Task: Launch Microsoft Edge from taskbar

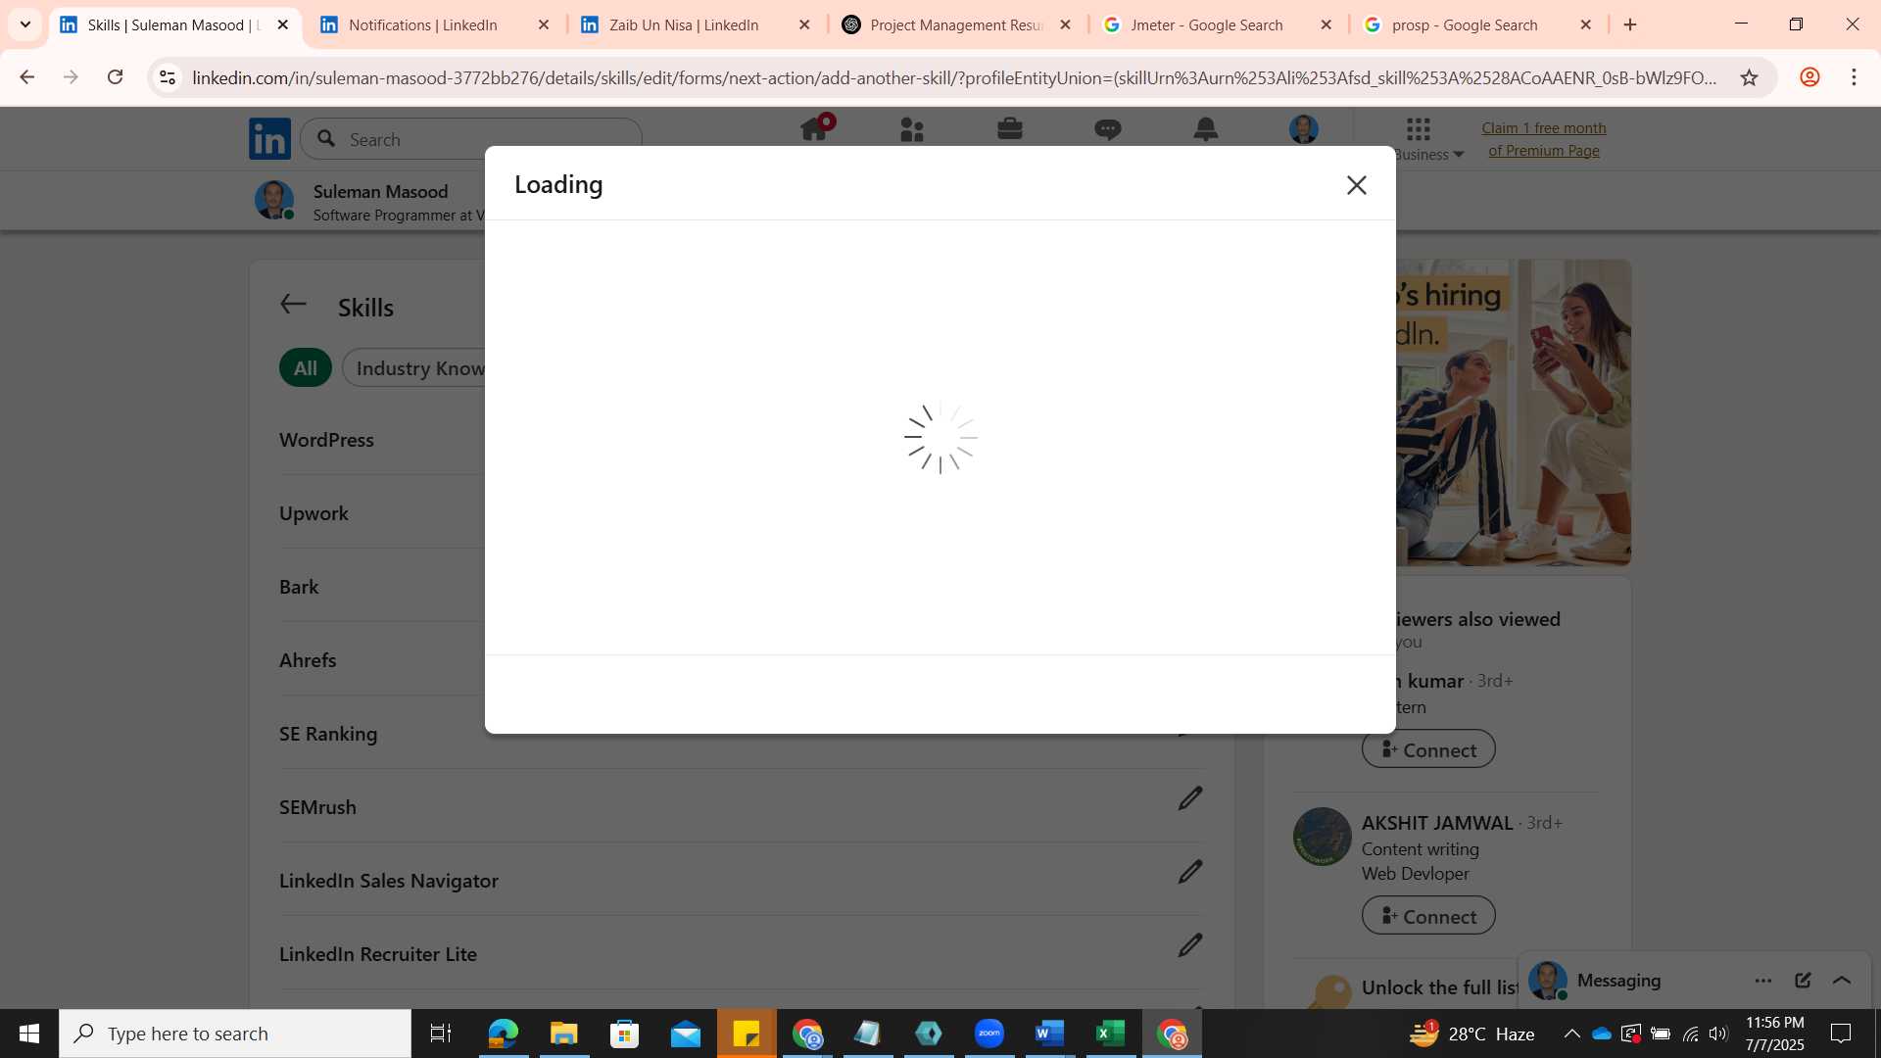Action: (503, 1034)
